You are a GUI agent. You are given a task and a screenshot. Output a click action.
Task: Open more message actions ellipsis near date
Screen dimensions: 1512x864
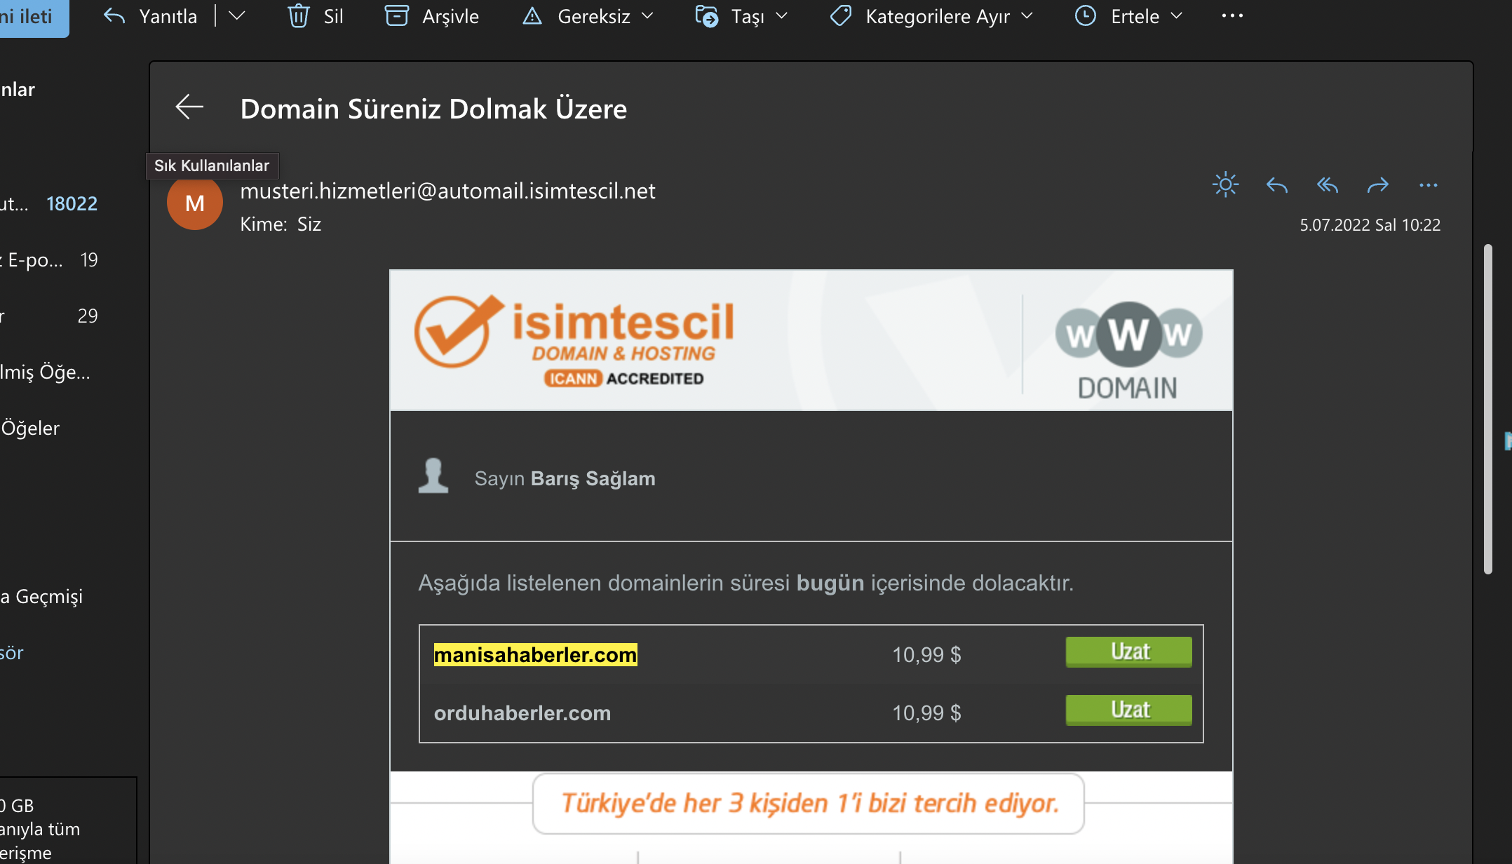(x=1429, y=185)
